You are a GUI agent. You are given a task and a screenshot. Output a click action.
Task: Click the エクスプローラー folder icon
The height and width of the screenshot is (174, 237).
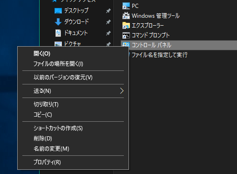126,26
